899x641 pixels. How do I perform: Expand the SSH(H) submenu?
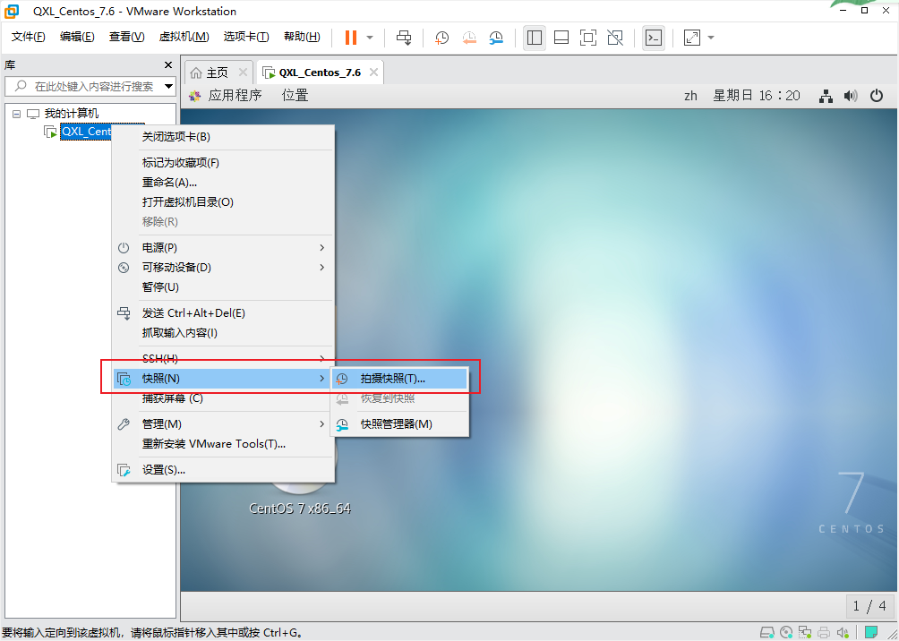tap(224, 359)
